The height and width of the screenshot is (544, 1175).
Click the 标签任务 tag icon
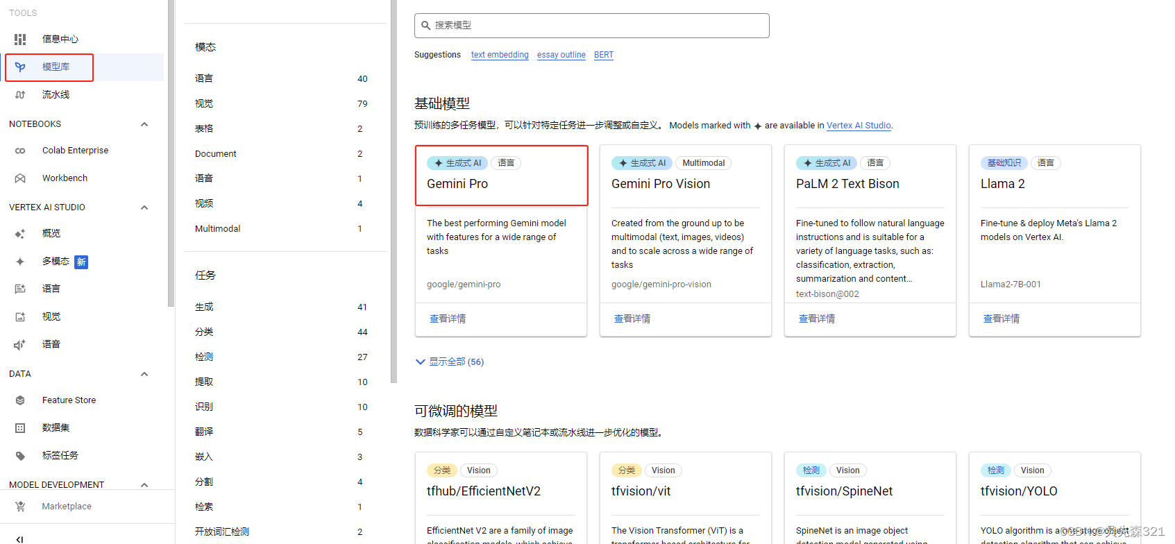(x=20, y=456)
